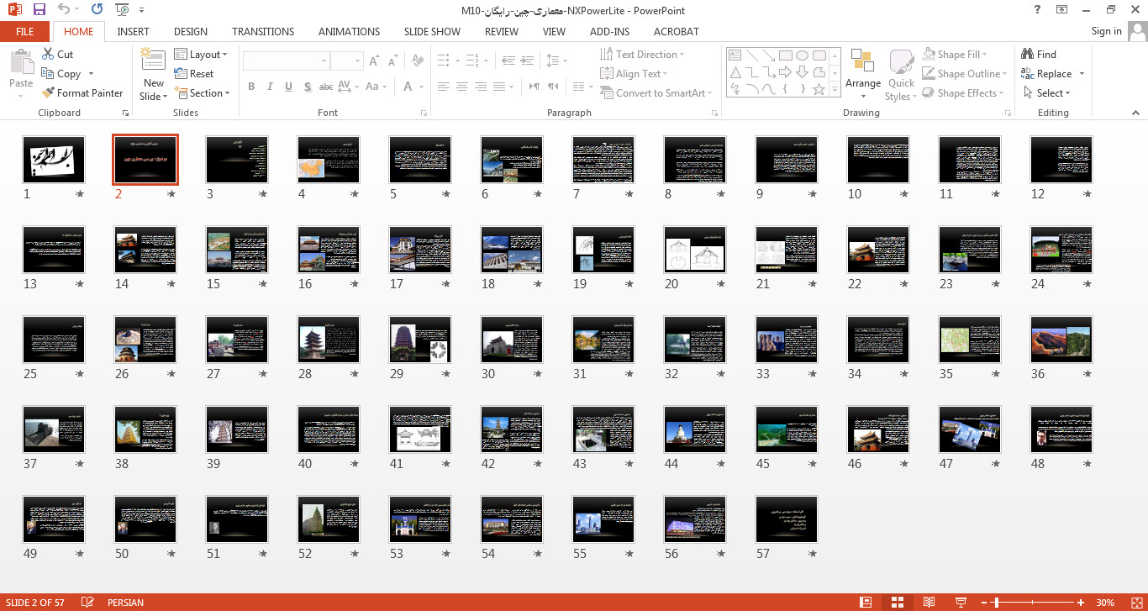Switch to the ANIMATIONS tab
Screen dimensions: 1148x611
[x=349, y=31]
